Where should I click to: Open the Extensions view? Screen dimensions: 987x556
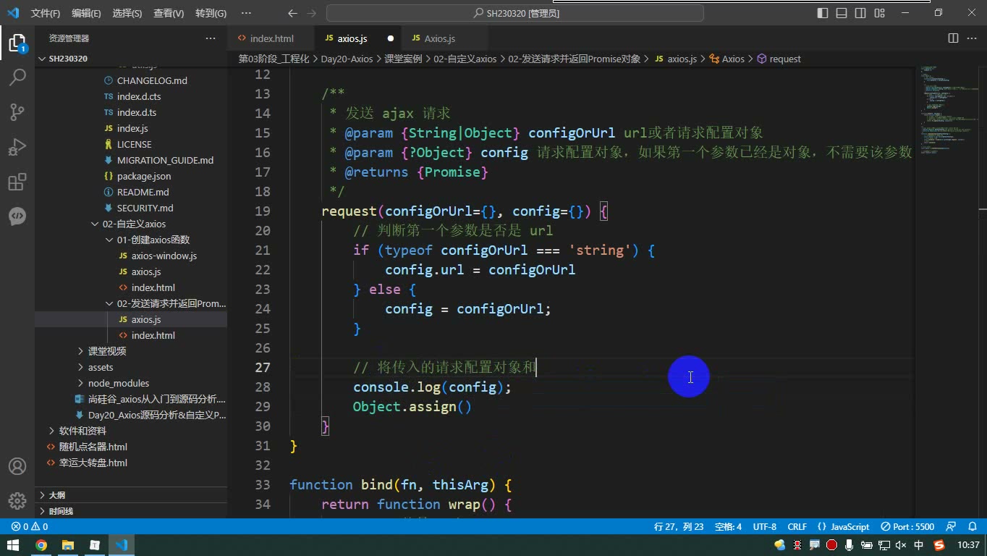(x=17, y=182)
